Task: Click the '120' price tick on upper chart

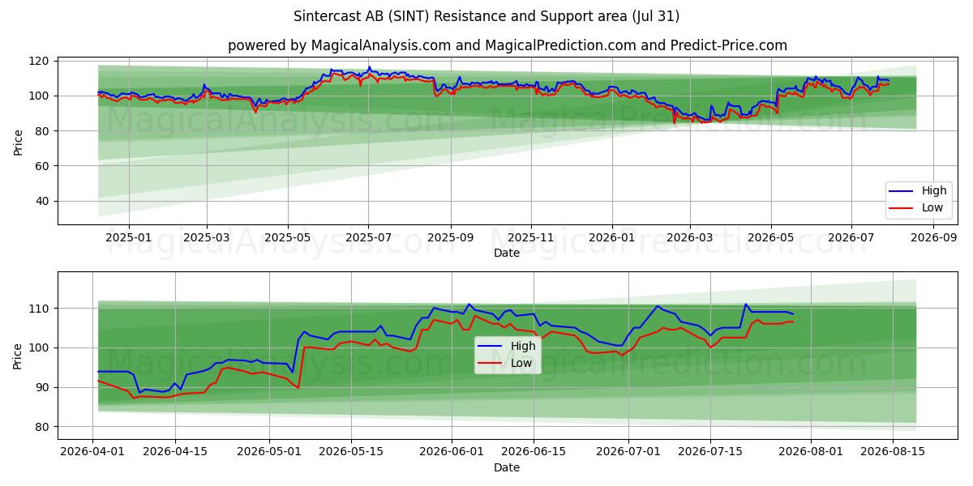Action: click(41, 61)
